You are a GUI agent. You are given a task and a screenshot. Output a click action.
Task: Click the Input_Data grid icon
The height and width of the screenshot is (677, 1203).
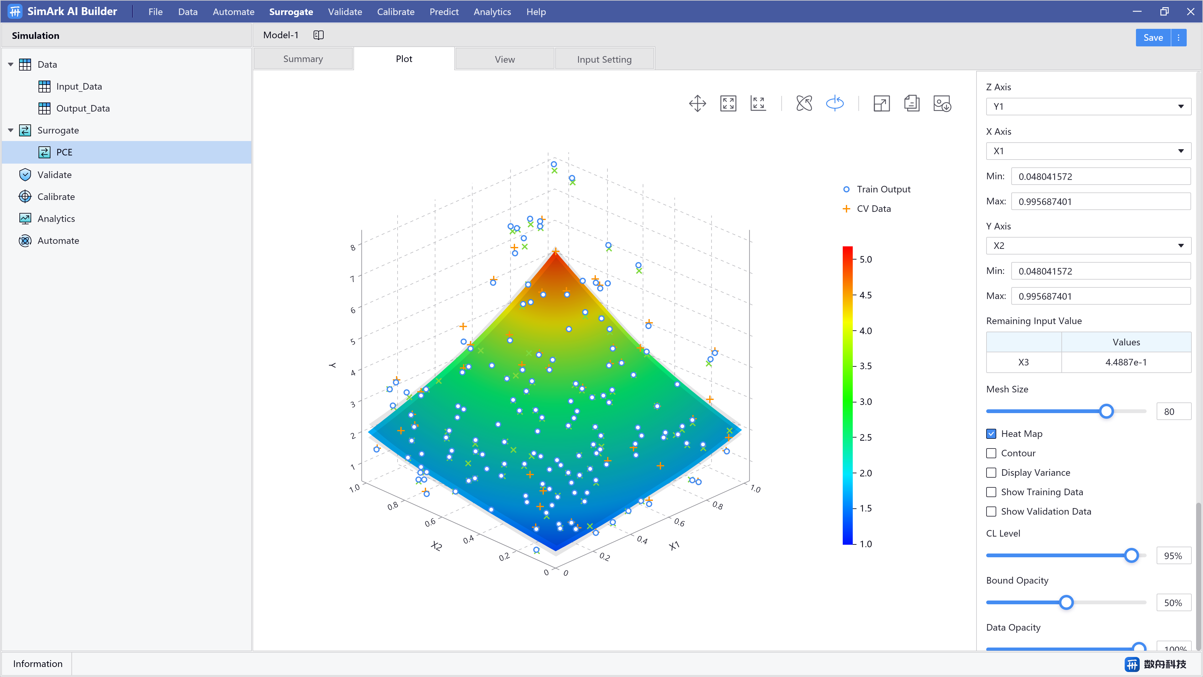pos(44,87)
